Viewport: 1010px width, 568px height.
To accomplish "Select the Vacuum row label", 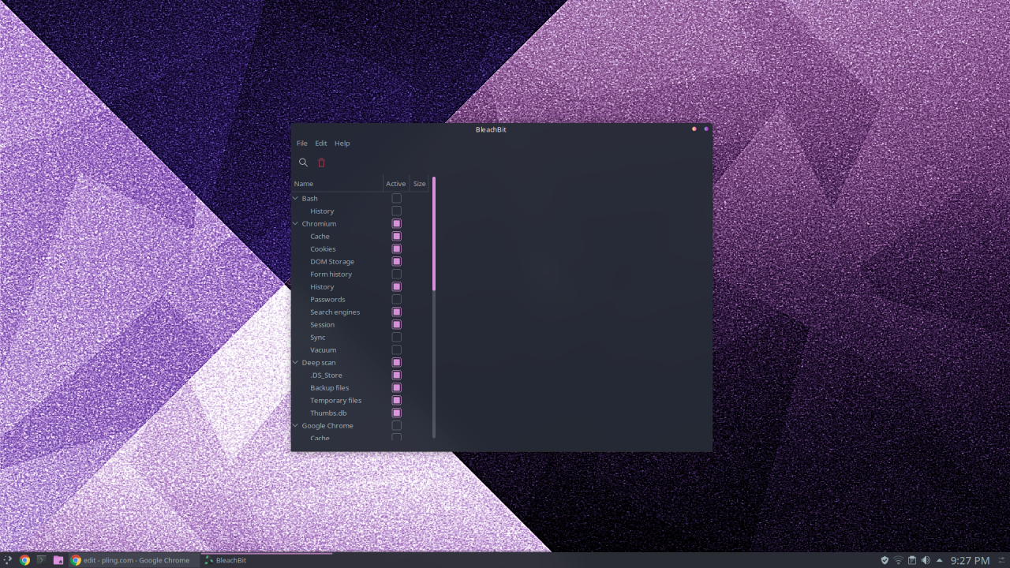I will [x=323, y=349].
